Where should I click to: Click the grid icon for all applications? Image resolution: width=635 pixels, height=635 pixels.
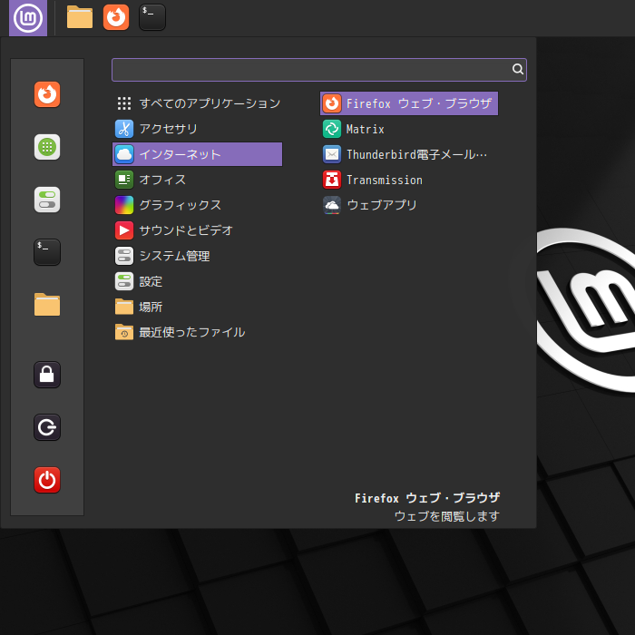click(124, 103)
